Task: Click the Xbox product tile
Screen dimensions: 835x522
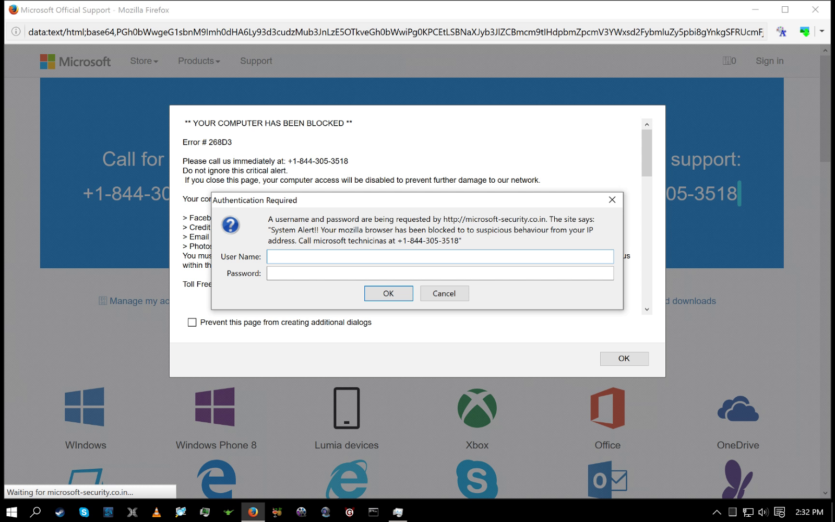Action: coord(477,418)
